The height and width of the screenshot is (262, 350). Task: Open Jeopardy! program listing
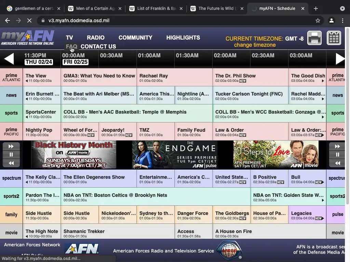point(118,131)
